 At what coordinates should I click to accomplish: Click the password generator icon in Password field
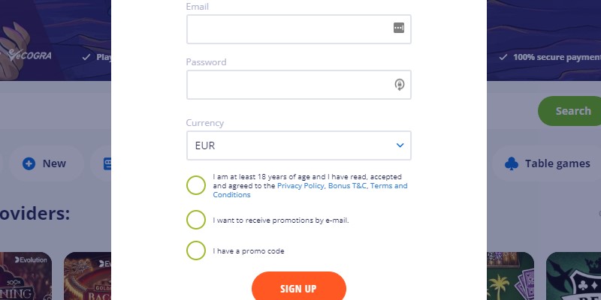(x=400, y=85)
